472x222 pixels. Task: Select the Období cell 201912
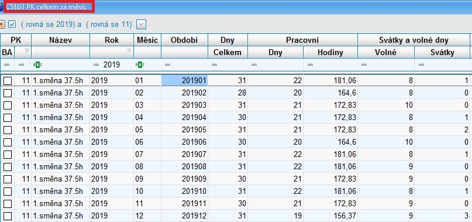[x=184, y=216]
